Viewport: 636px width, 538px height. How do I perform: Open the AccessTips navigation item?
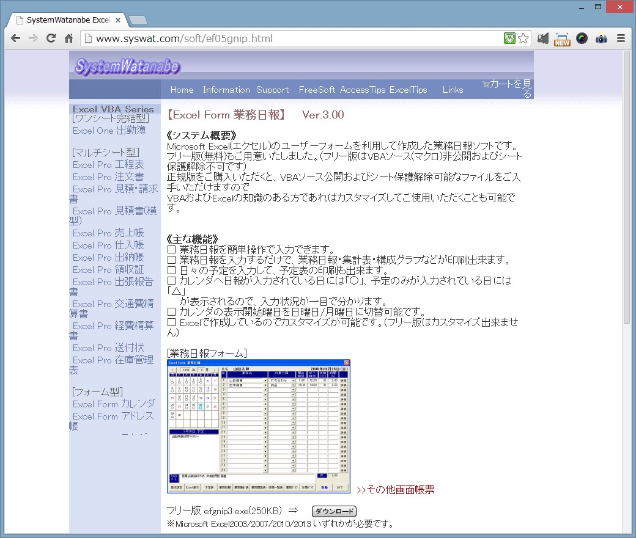coord(363,90)
